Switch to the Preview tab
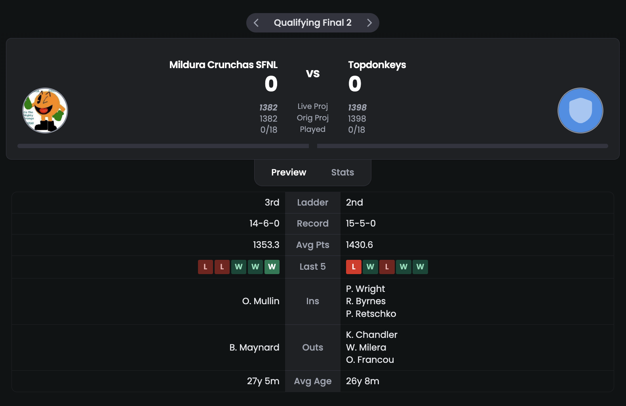Screen dimensions: 626x406 (x=289, y=172)
